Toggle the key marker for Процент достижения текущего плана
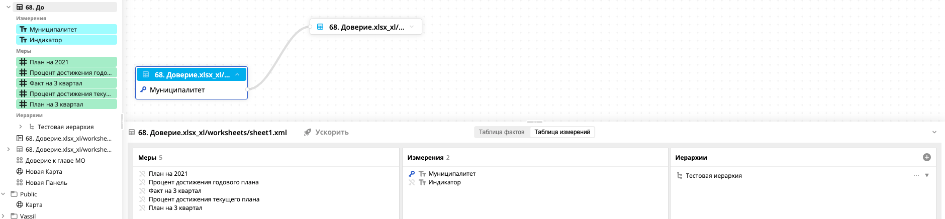 click(x=142, y=199)
